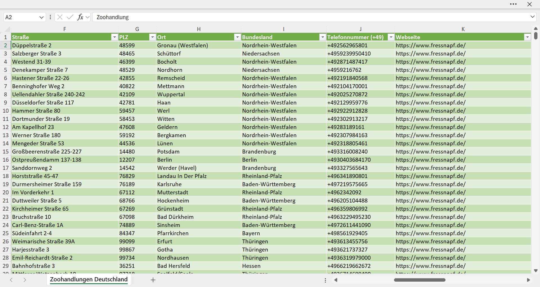Open Insert Function fx icon

pos(80,17)
